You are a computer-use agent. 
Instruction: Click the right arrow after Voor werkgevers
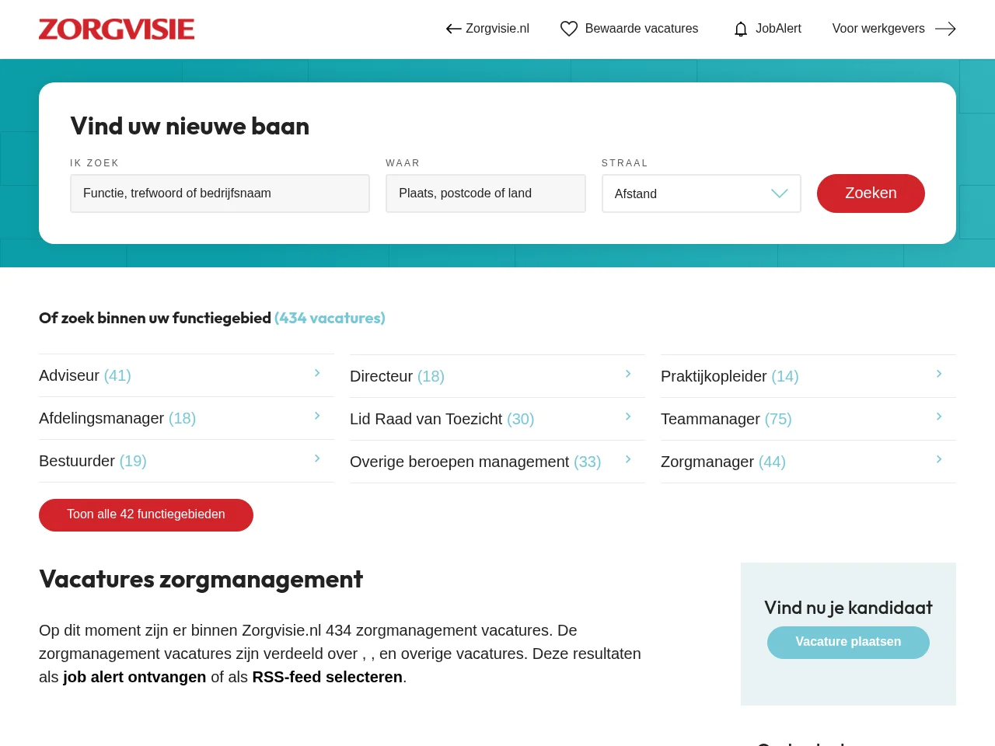point(945,29)
